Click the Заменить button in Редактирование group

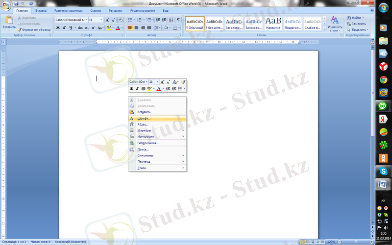click(358, 23)
